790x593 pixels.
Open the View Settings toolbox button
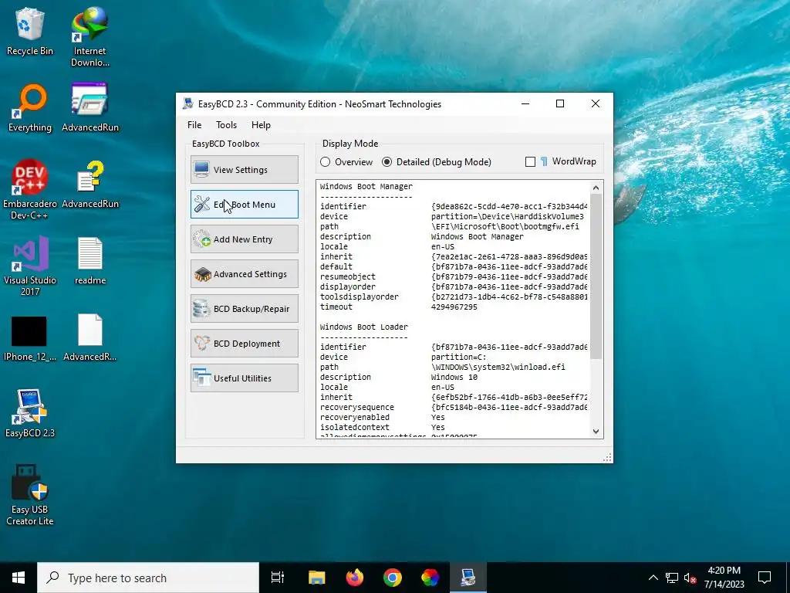[x=245, y=169]
